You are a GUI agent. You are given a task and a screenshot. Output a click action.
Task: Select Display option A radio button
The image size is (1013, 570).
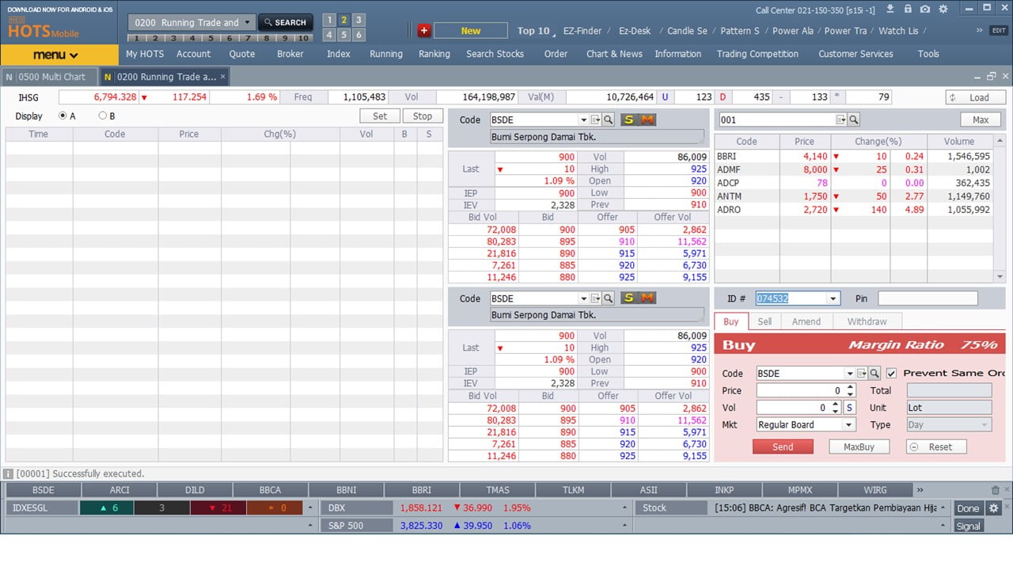63,116
